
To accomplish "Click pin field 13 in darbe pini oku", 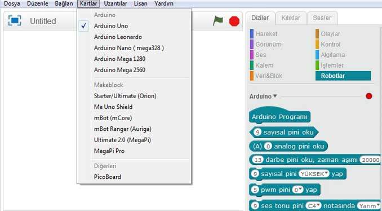I will pos(257,160).
